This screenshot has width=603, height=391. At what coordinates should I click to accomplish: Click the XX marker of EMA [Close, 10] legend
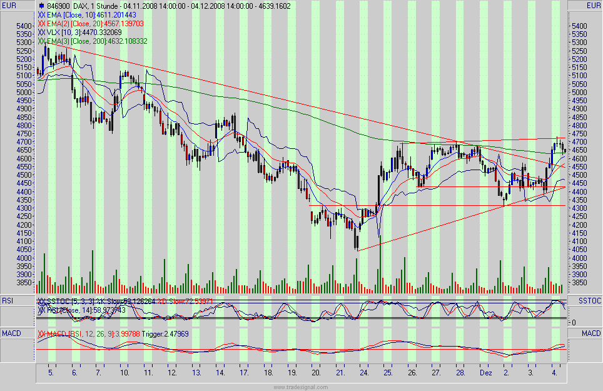[41, 14]
